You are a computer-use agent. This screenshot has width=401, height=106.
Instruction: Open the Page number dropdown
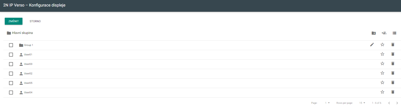pos(327,103)
